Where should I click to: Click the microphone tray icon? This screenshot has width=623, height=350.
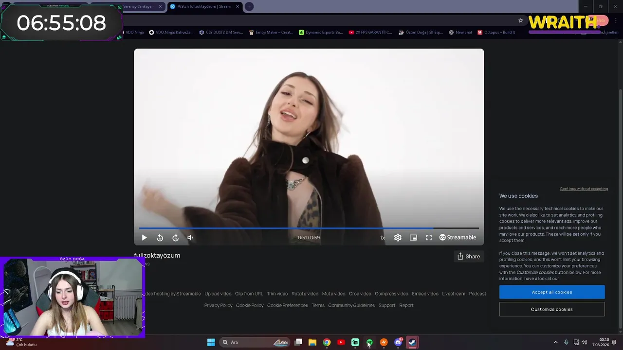point(566,342)
